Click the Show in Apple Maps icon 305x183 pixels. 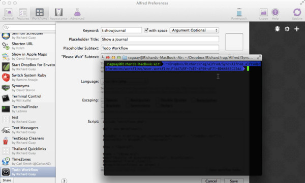(x=6, y=56)
